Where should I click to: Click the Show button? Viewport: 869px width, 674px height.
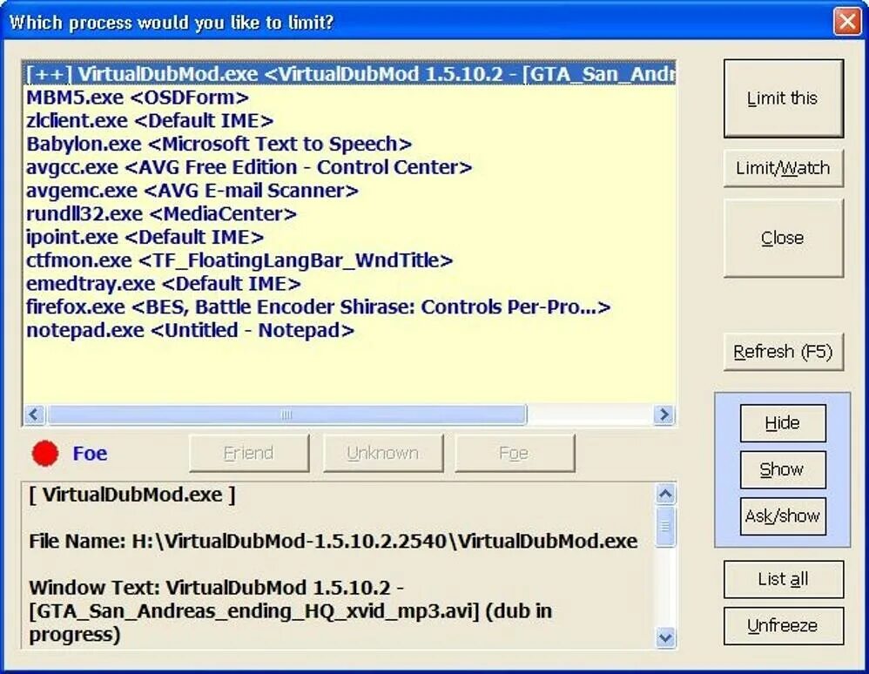[783, 469]
